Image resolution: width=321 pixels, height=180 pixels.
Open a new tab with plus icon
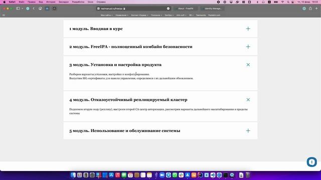[x=316, y=8]
